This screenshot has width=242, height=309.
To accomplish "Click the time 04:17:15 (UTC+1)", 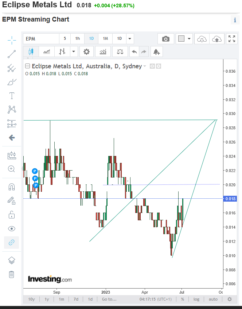I will tap(156, 299).
